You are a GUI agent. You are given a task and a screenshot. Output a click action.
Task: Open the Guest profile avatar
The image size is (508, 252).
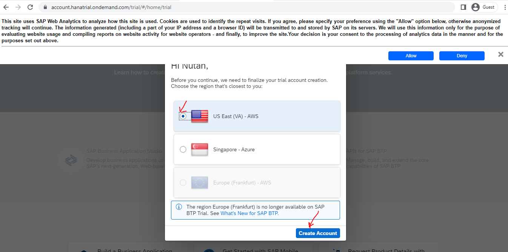tap(476, 7)
